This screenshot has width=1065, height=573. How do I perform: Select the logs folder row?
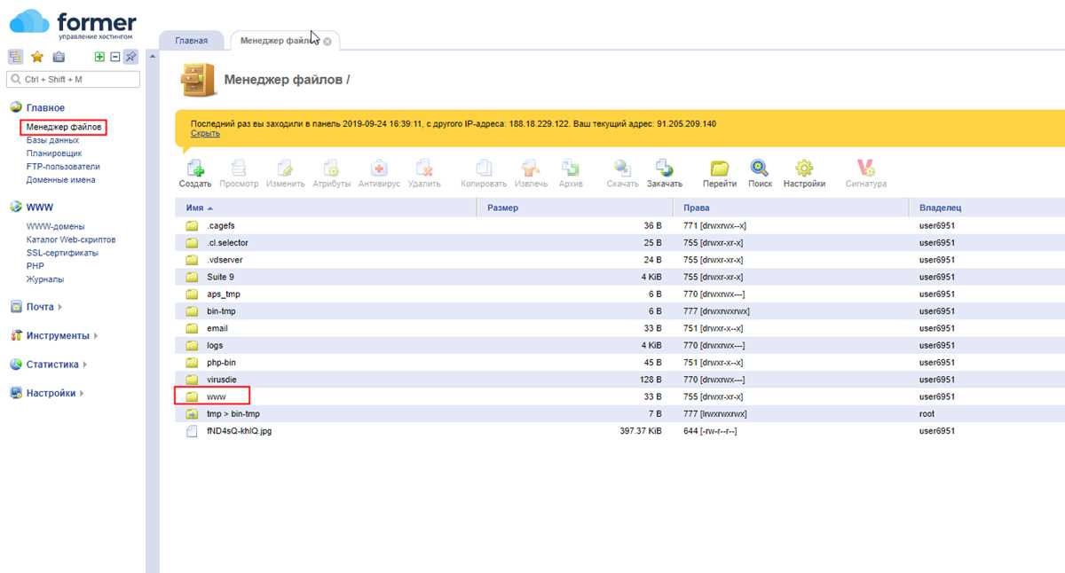coord(620,345)
